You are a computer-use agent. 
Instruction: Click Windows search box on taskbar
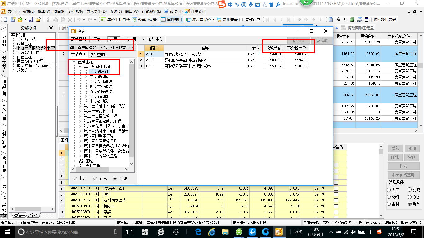pyautogui.click(x=68, y=231)
